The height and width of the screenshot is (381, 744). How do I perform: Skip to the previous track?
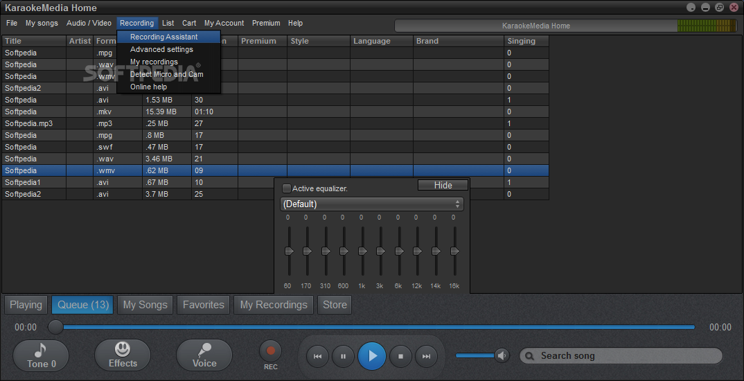[x=318, y=356]
